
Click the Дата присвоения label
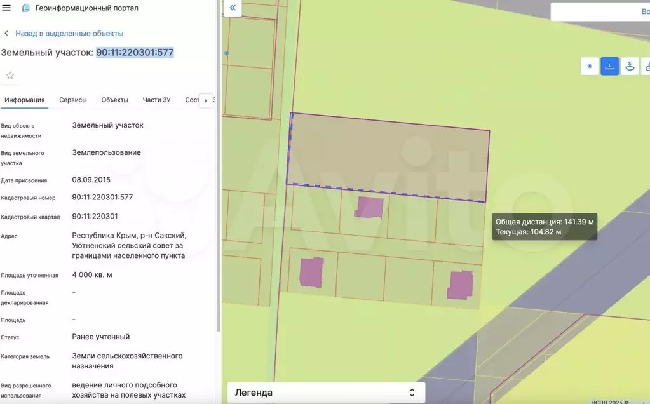tap(24, 180)
